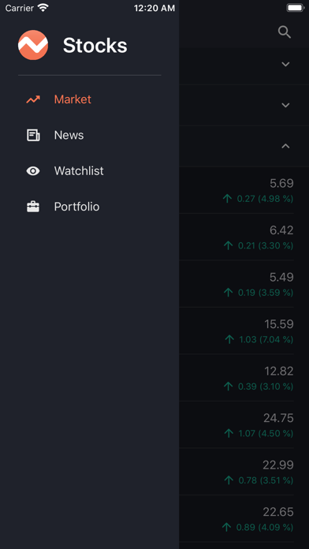Click the News newspaper icon
Image resolution: width=309 pixels, height=549 pixels.
tap(33, 135)
